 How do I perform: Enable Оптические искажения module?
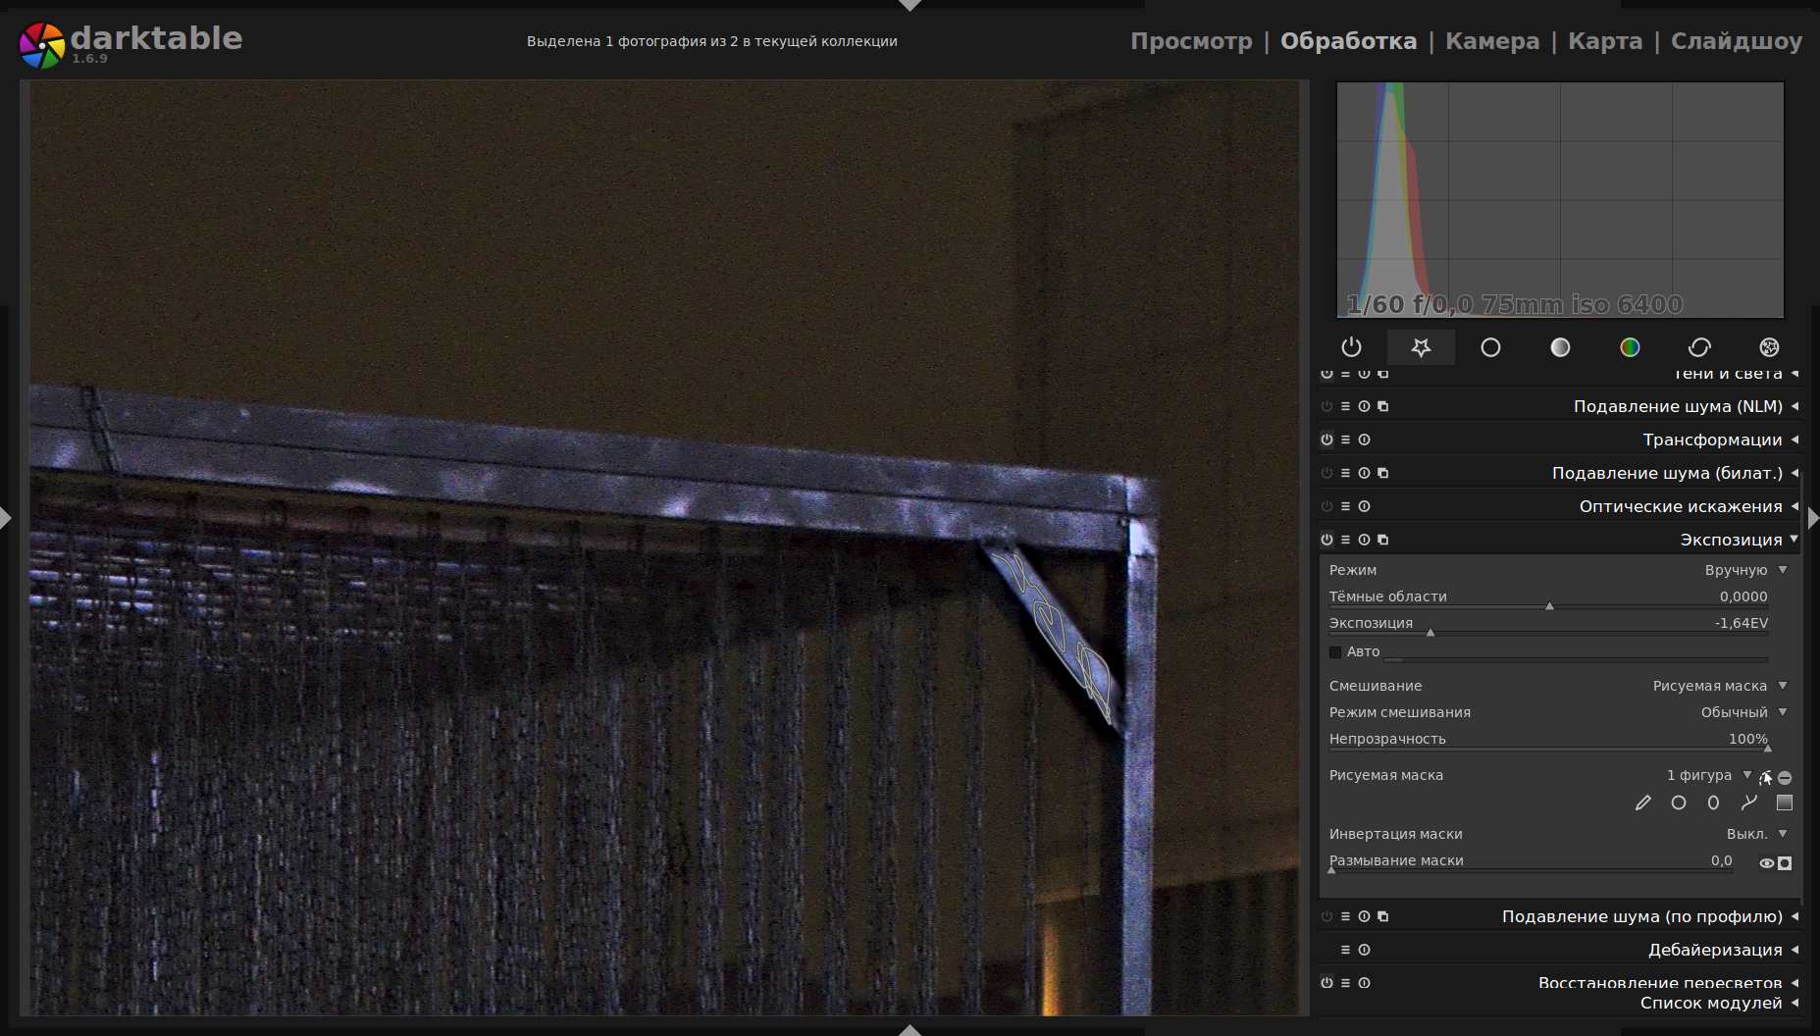pos(1326,506)
